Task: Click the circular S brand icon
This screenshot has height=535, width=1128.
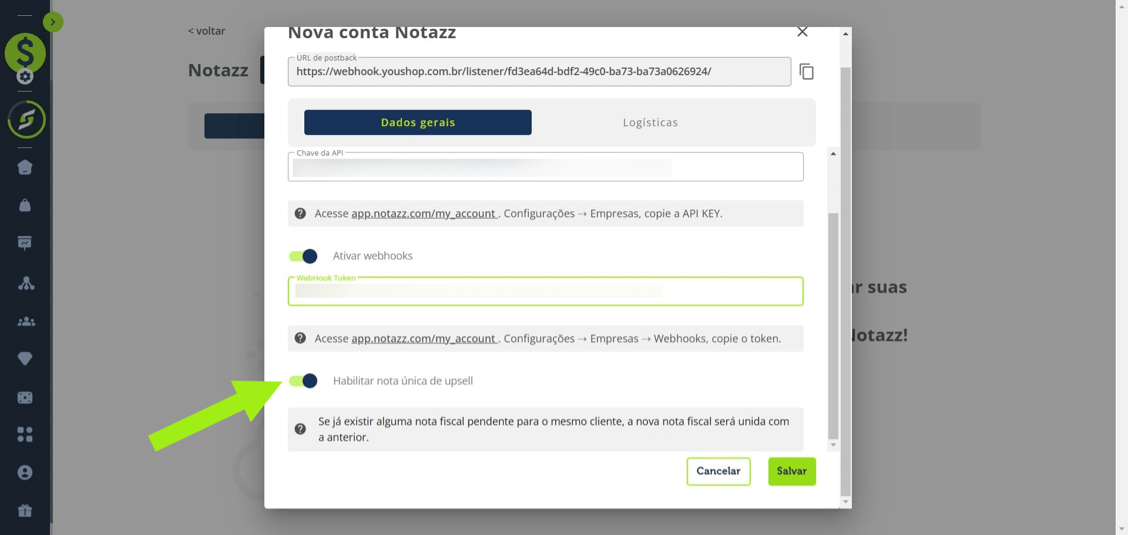Action: [26, 120]
